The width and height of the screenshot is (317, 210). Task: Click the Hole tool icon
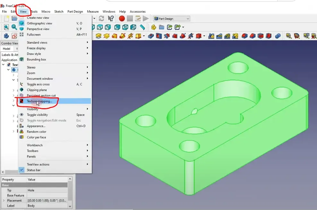point(159,36)
